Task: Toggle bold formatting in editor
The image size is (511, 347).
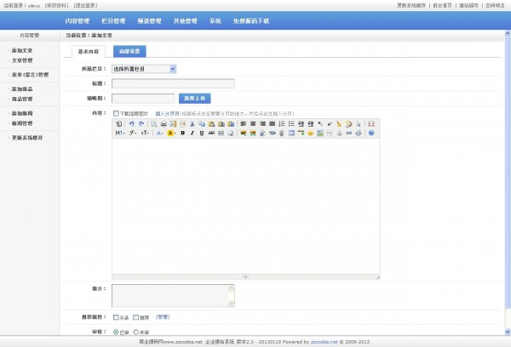Action: click(x=182, y=133)
